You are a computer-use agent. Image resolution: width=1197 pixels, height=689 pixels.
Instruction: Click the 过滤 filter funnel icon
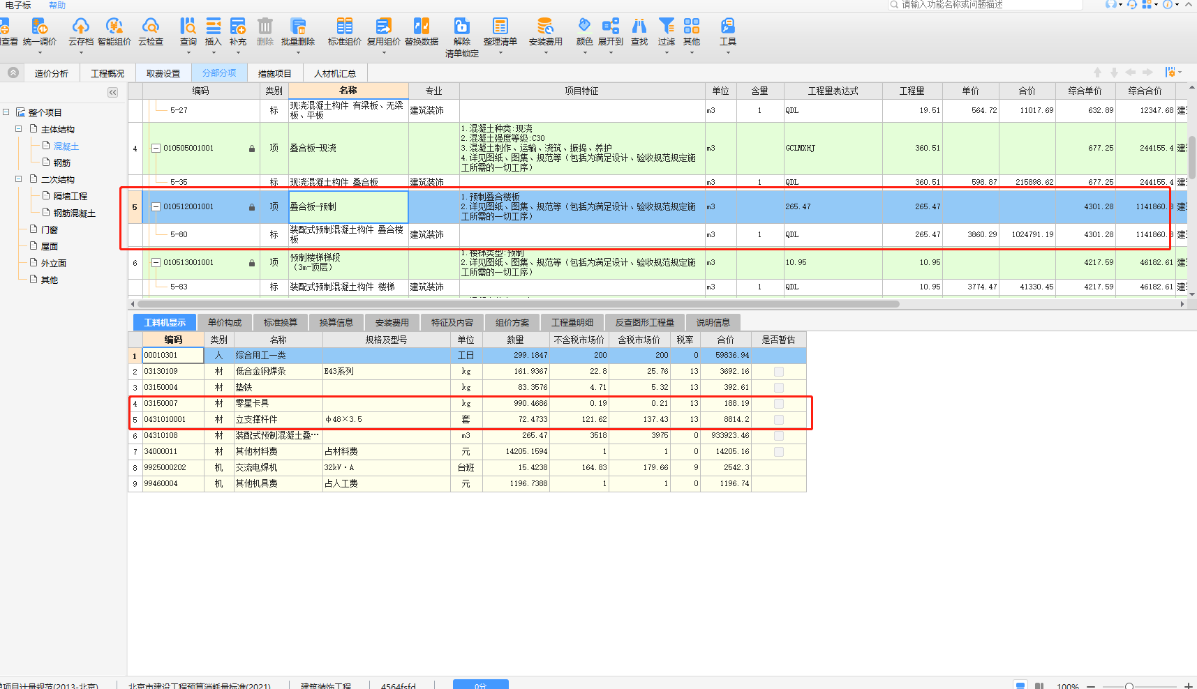pos(667,28)
